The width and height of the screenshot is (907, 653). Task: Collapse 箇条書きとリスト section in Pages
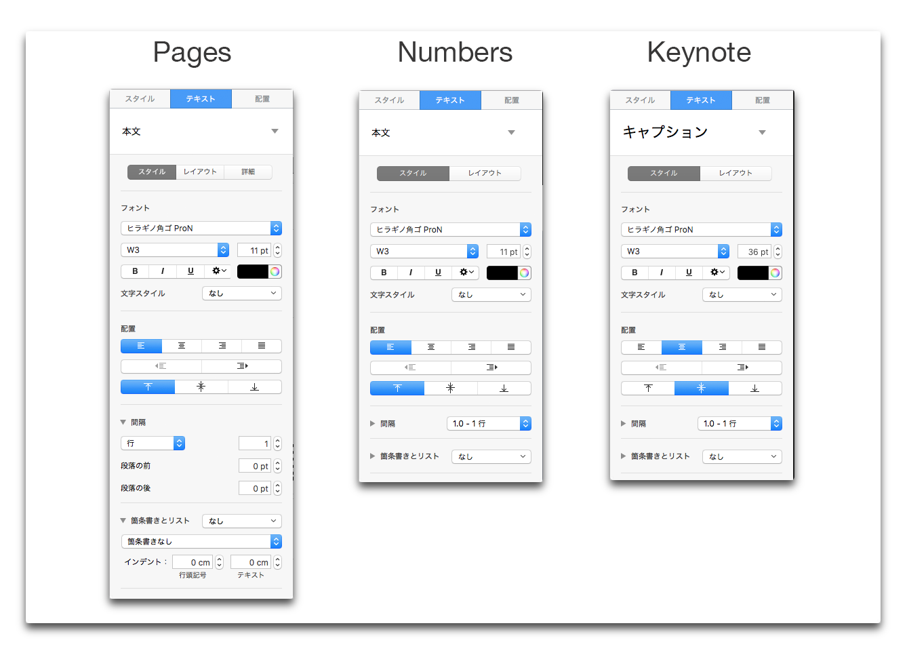click(x=123, y=521)
